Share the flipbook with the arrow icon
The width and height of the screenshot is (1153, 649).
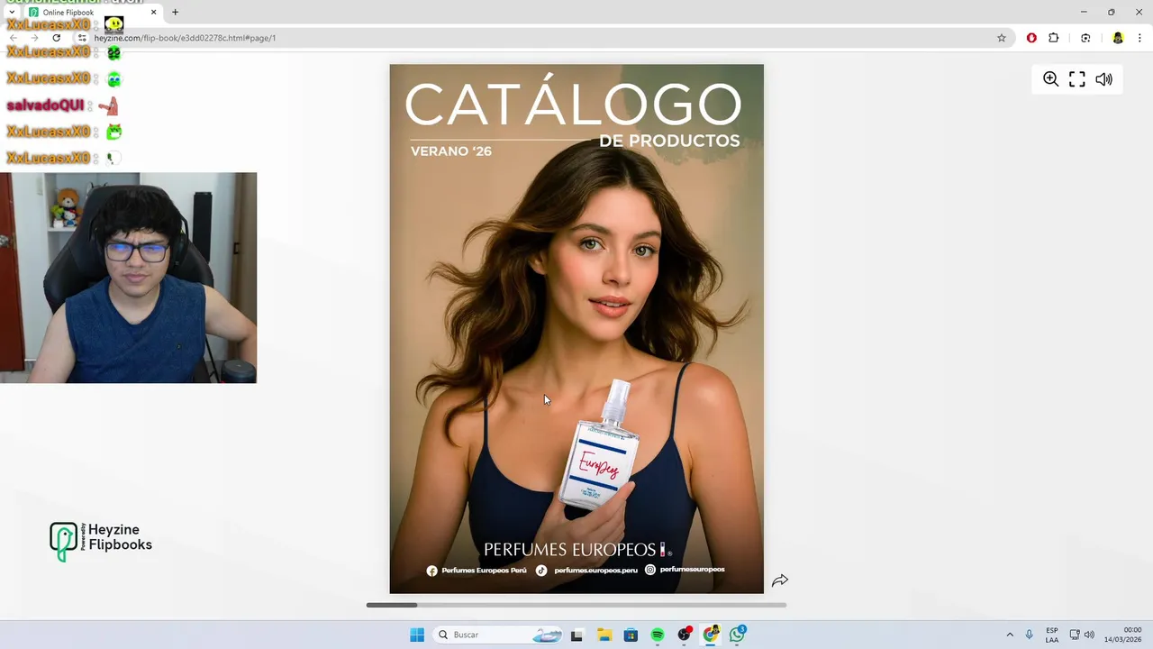[x=780, y=580]
